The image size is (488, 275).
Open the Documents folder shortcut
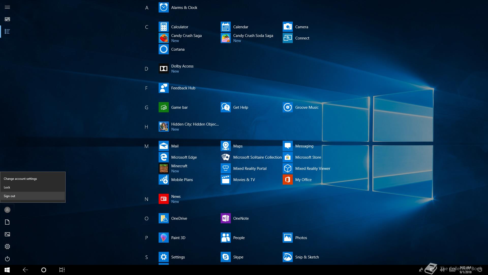[7, 222]
